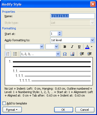Click the Cancel button
Image resolution: width=97 pixels, height=115 pixels.
coord(85,110)
